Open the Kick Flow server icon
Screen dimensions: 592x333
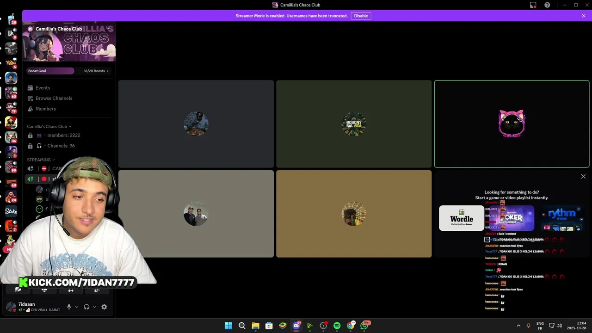pyautogui.click(x=11, y=123)
